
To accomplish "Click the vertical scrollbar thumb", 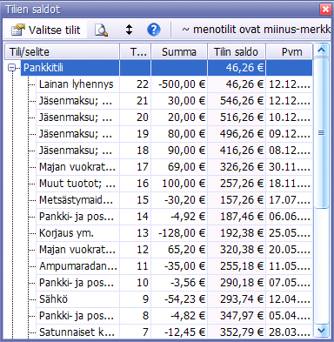I will 321,132.
